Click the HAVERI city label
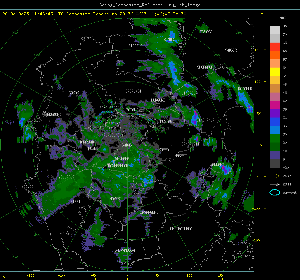 116,199
